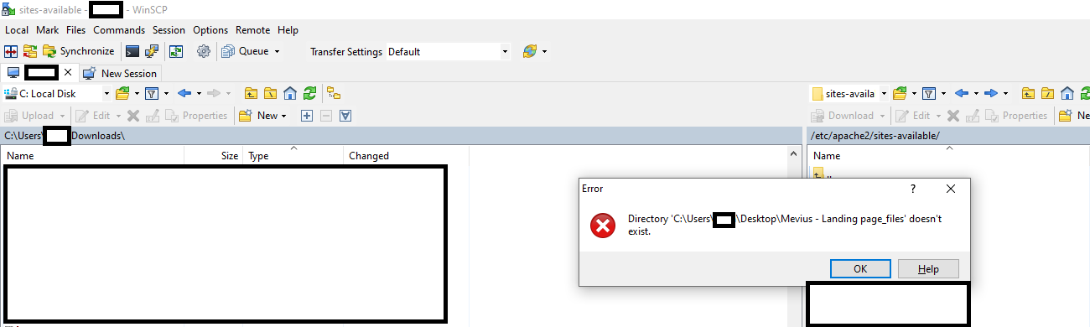Screen dimensions: 1090x327
Task: Expand the Queue dropdown arrow
Action: coord(277,51)
